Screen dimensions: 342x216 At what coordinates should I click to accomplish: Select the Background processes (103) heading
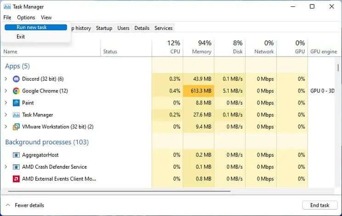[x=47, y=142]
